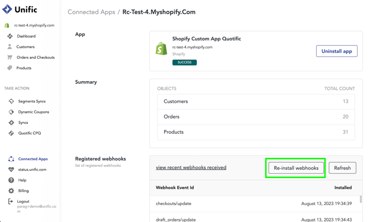Open the Syncs menu item
Screen dimensions: 375x222
(x=23, y=123)
